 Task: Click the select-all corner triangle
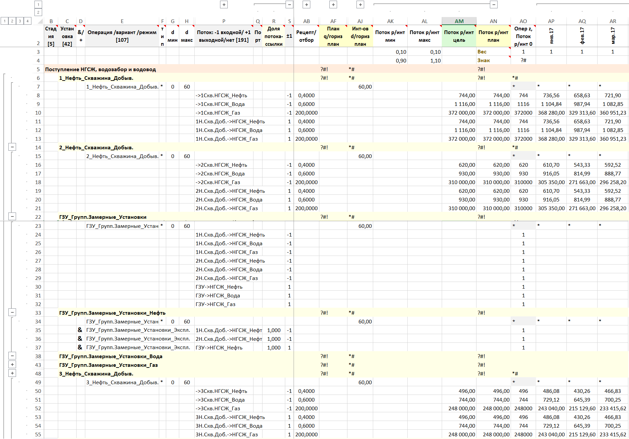(x=40, y=21)
